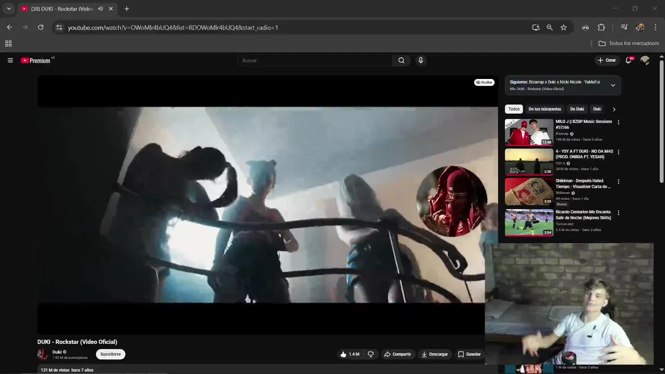665x374 pixels.
Task: Open options for MILO J video
Action: [x=618, y=122]
